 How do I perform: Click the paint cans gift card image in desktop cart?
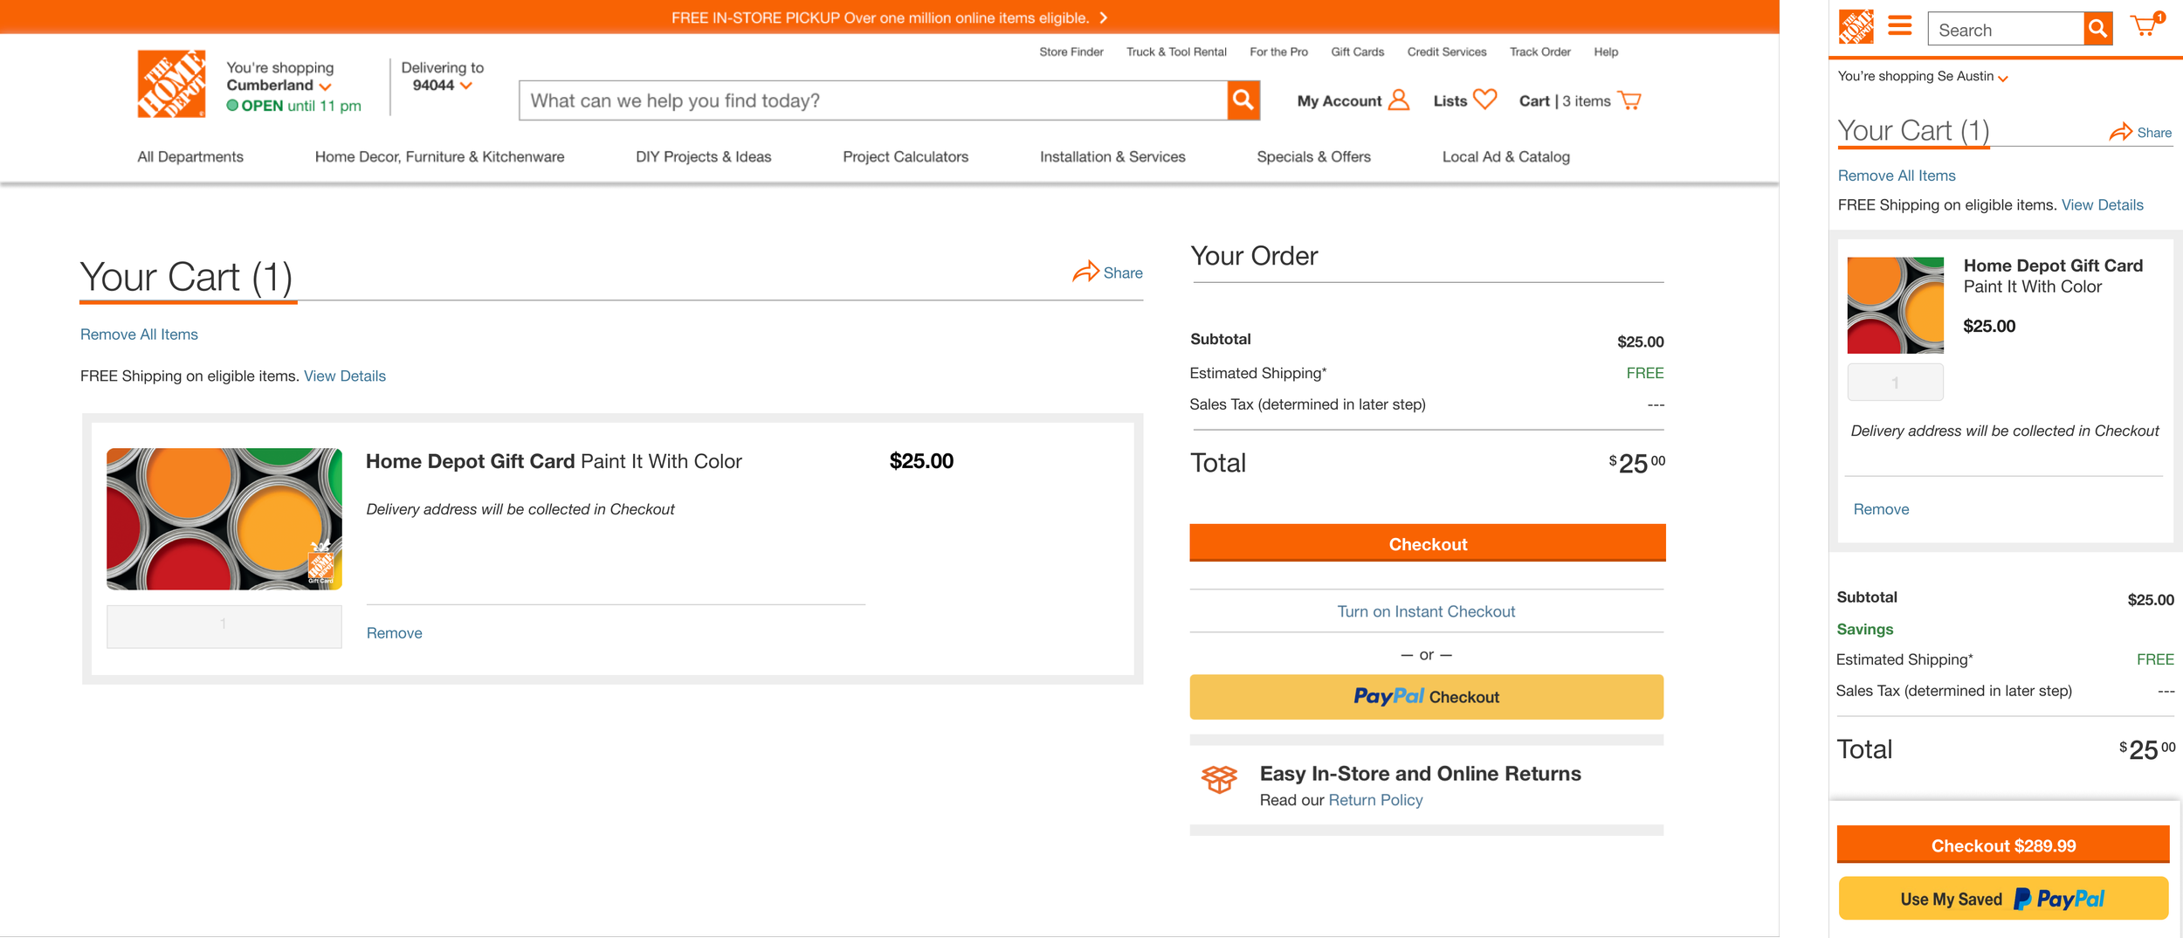click(224, 519)
